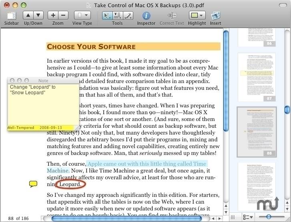Click the Note window resize grip
This screenshot has height=222, width=291.
coord(77,128)
